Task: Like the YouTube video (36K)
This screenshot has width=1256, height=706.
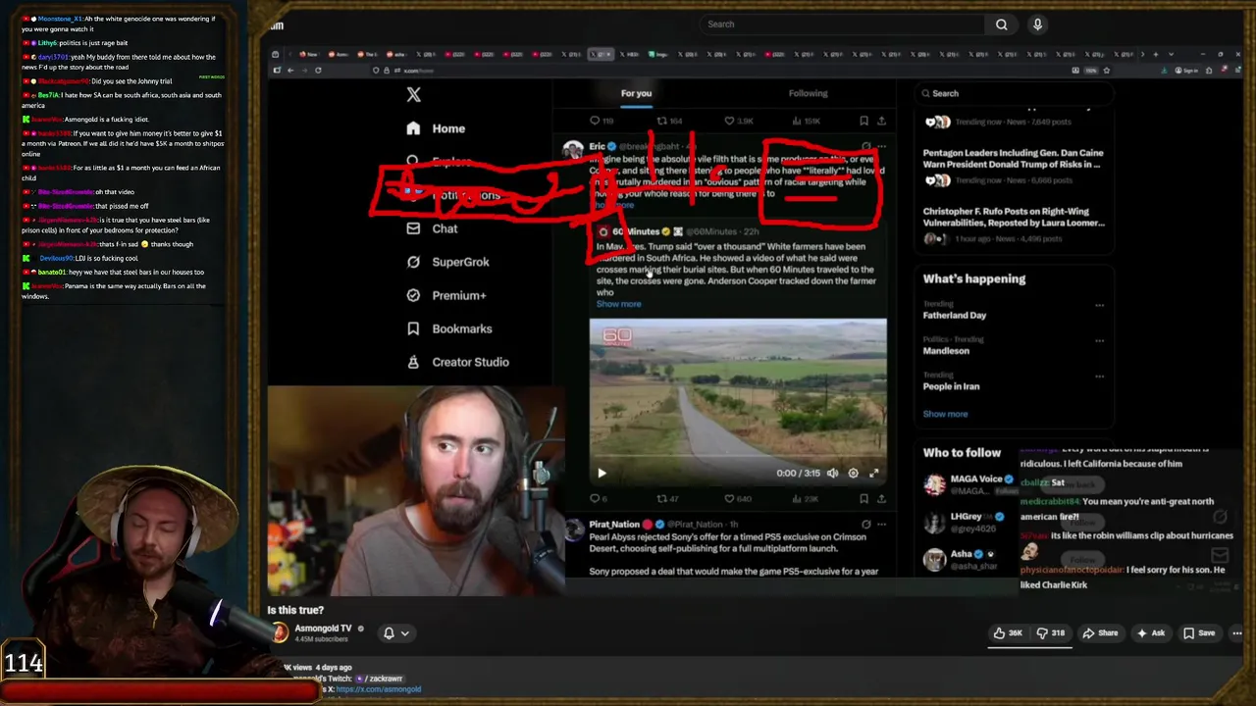Action: [1008, 633]
